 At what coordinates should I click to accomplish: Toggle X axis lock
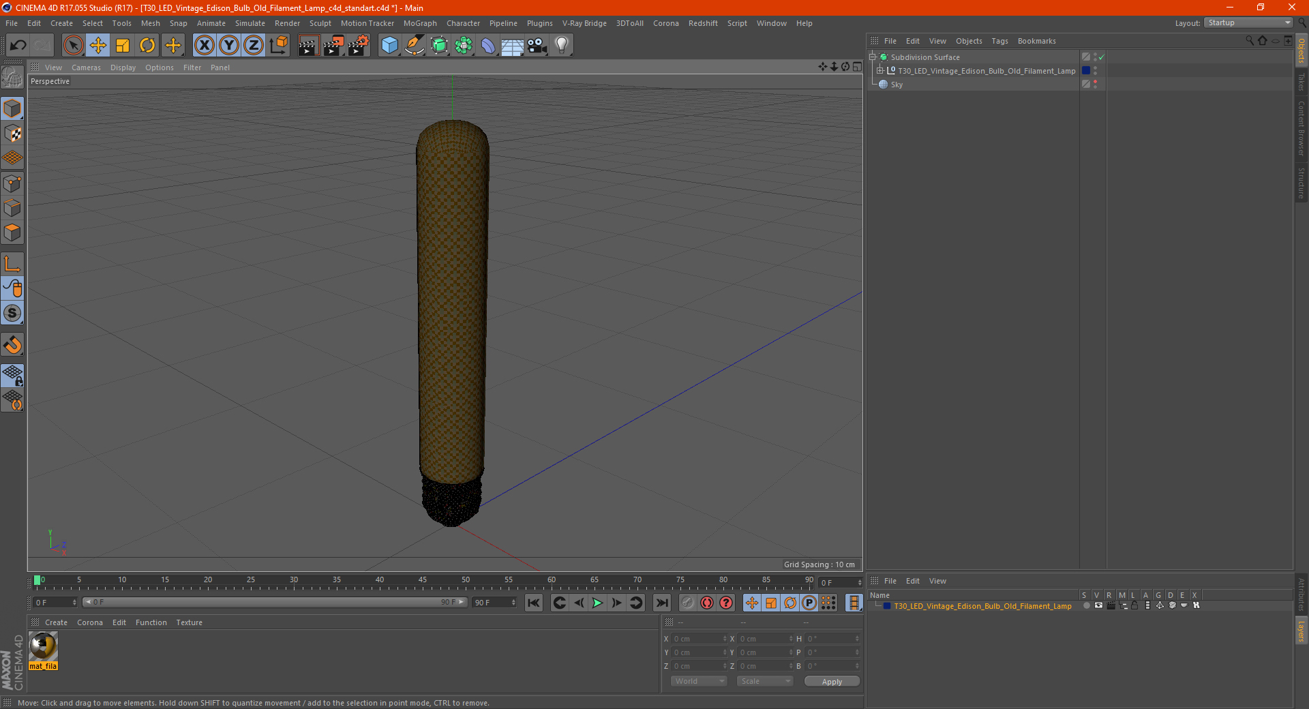point(204,46)
